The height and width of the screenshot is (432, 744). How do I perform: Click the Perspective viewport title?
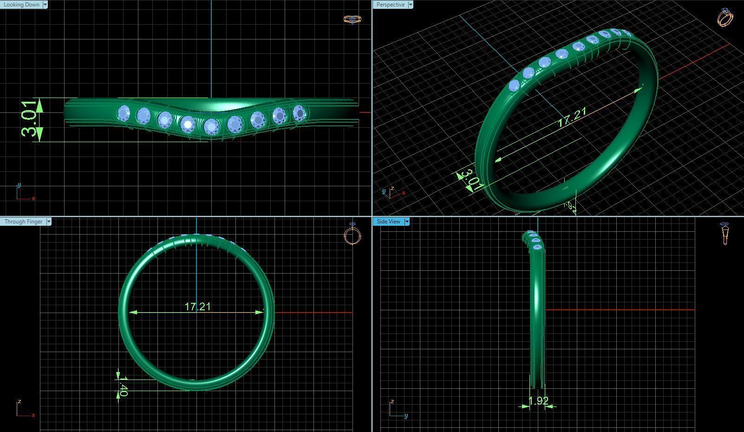point(390,5)
